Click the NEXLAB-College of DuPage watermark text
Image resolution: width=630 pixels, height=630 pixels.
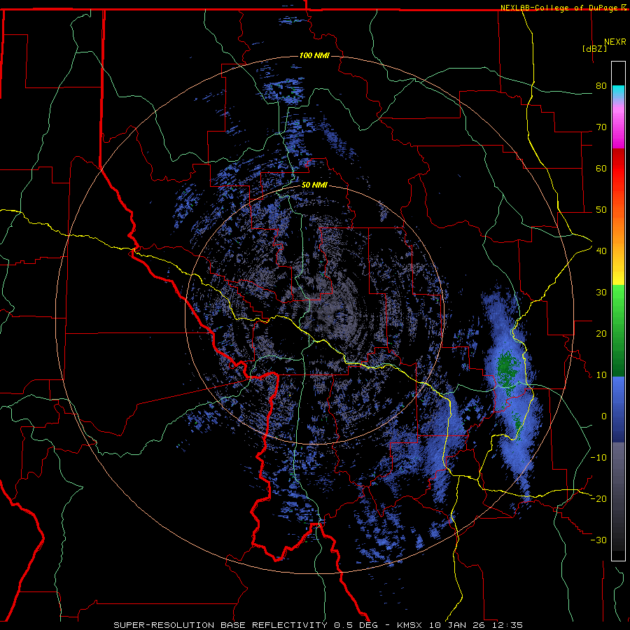(563, 8)
